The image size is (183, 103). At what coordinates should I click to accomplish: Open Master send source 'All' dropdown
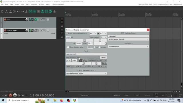point(93,34)
